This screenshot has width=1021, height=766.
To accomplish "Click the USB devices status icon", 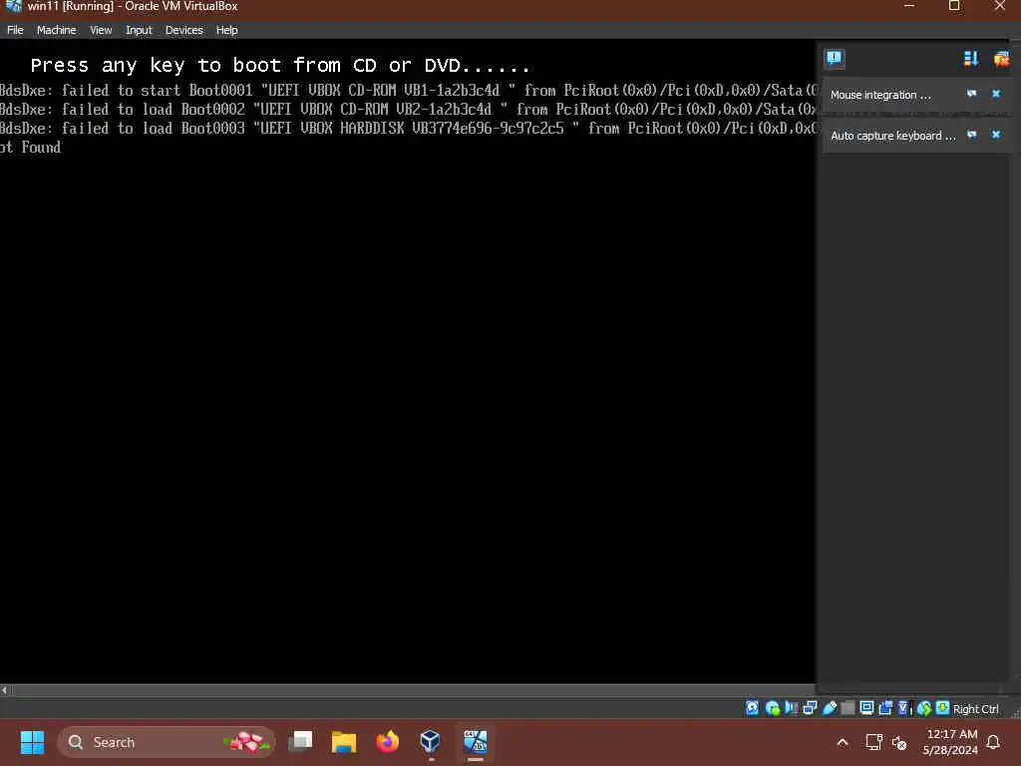I will point(829,708).
